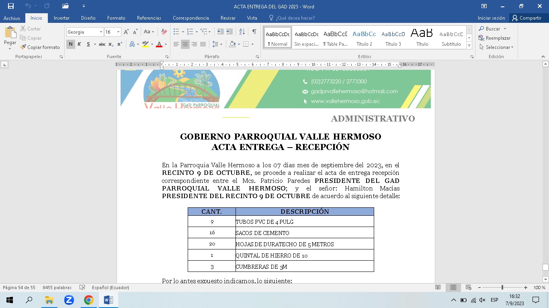Click the zoom slider in status bar
549x308 pixels.
[502, 288]
